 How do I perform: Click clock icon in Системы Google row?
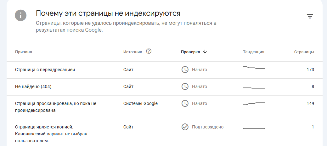coord(185,103)
